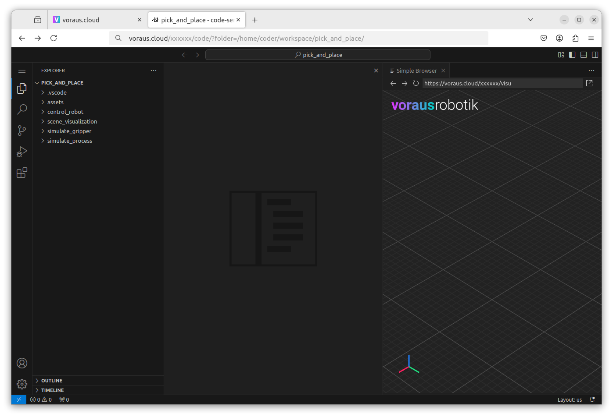
Task: Expand the control_robot folder
Action: [98, 112]
